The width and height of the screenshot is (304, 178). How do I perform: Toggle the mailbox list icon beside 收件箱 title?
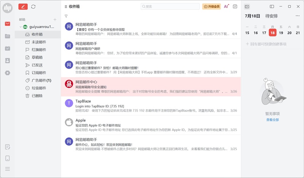click(66, 6)
